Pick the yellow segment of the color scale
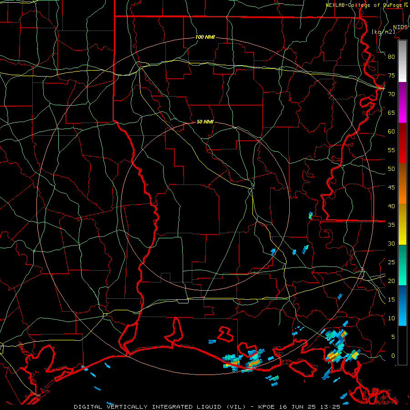 [402, 224]
